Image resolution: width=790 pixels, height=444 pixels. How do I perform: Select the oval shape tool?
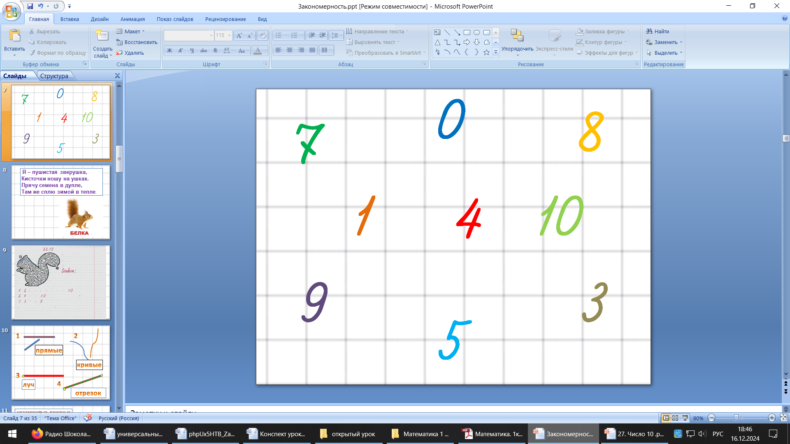(476, 32)
